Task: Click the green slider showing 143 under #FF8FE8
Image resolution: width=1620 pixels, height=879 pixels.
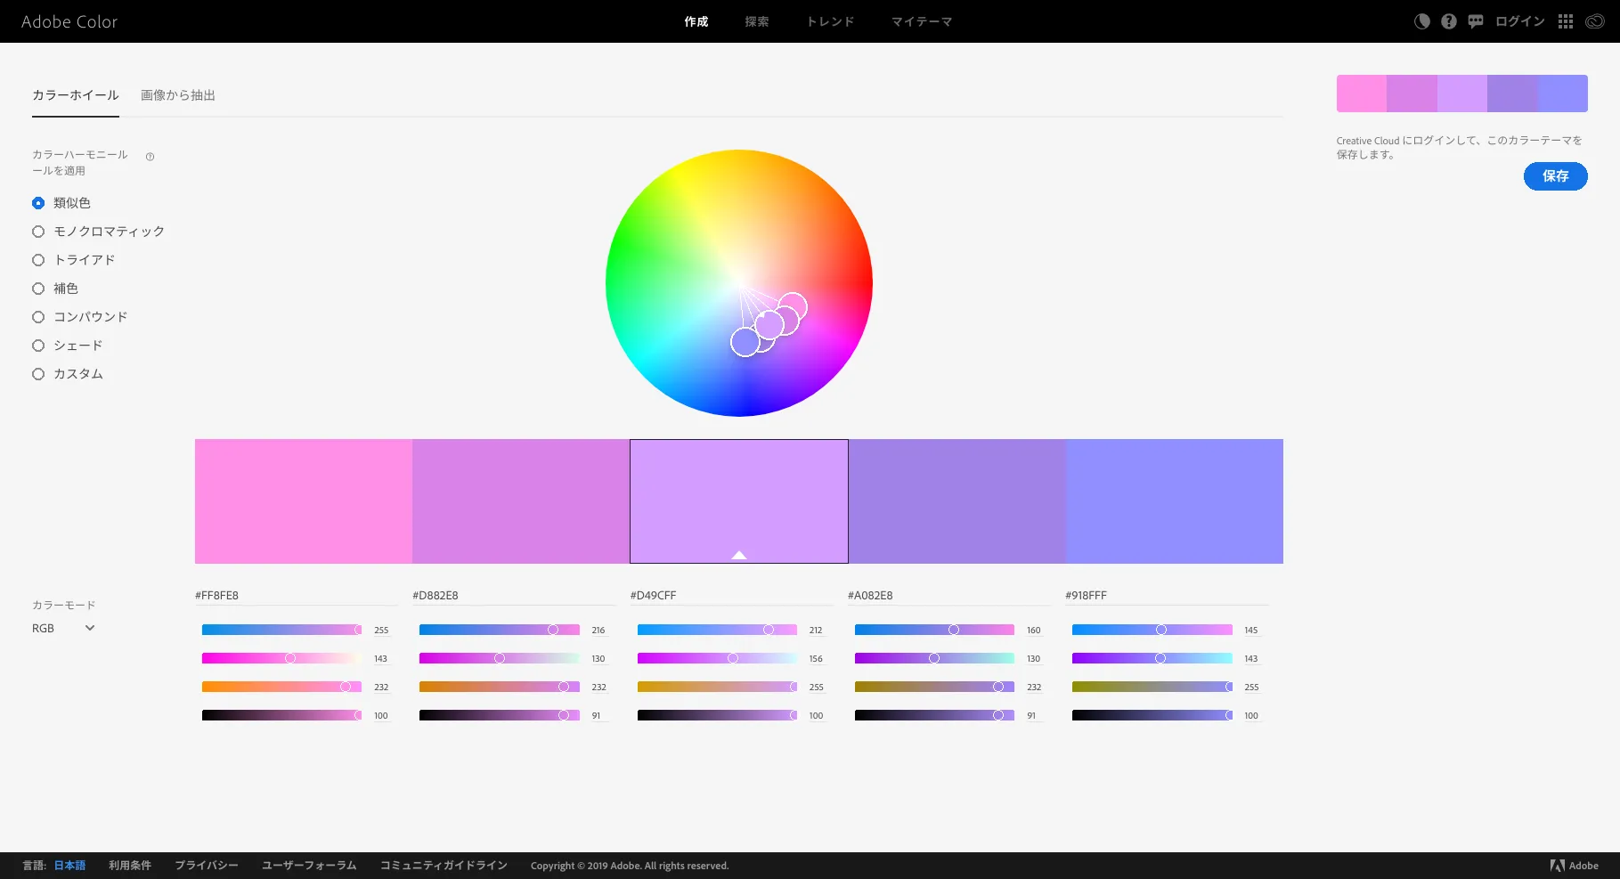Action: click(x=281, y=658)
